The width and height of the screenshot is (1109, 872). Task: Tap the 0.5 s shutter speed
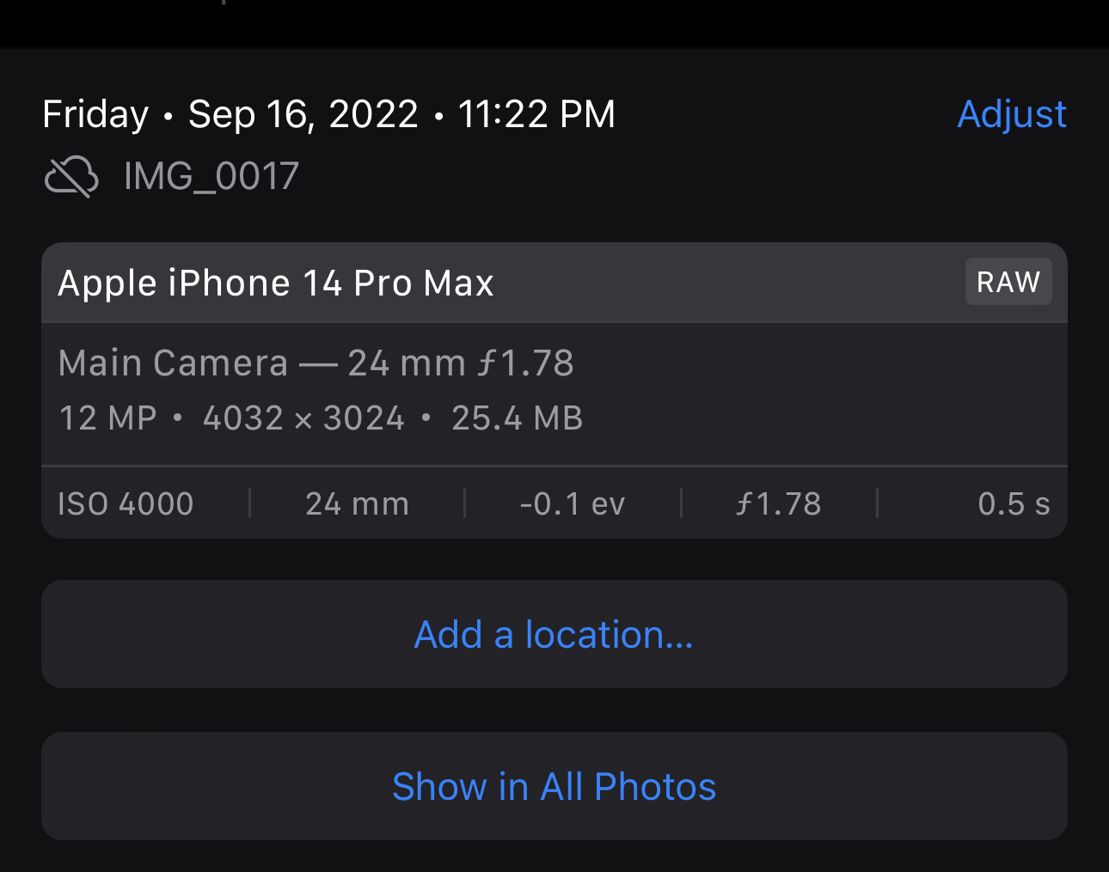click(x=1013, y=503)
